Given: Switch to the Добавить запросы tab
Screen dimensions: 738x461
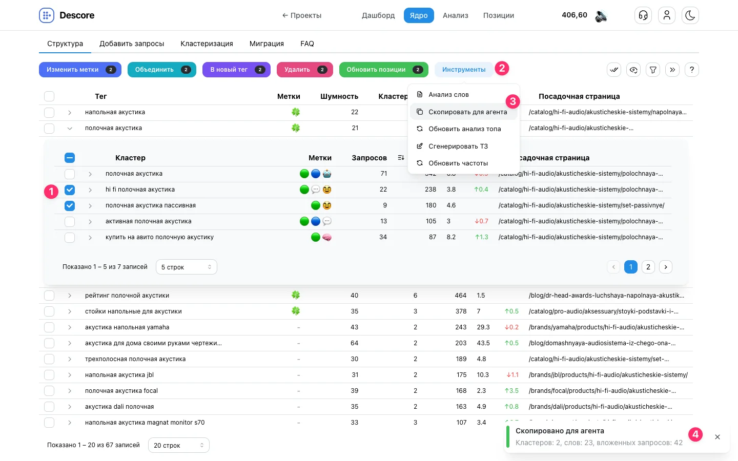Looking at the screenshot, I should pos(132,44).
